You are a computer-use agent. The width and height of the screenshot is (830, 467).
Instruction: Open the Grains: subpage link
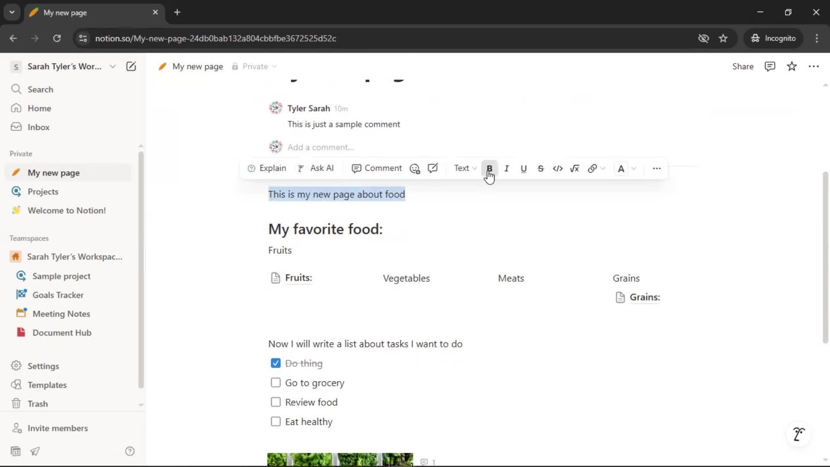(x=638, y=297)
